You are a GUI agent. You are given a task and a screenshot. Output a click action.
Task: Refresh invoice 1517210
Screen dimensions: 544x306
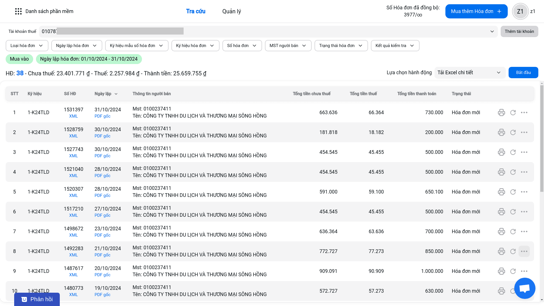click(x=513, y=212)
